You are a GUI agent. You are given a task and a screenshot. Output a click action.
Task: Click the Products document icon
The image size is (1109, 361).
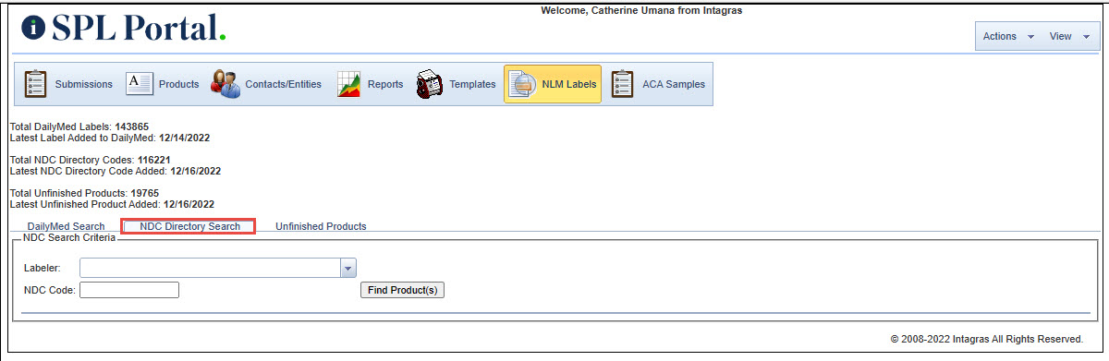click(139, 84)
